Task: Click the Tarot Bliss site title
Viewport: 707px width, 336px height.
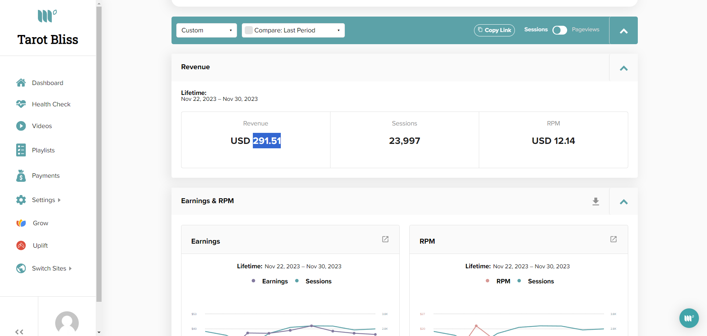Action: click(x=48, y=39)
